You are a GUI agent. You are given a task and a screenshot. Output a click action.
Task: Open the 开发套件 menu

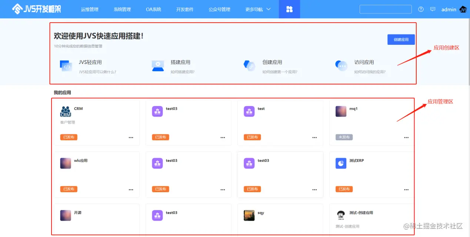(185, 9)
